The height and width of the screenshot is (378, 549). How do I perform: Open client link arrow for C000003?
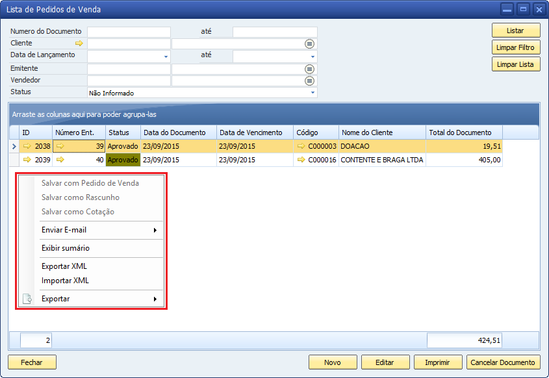(301, 146)
